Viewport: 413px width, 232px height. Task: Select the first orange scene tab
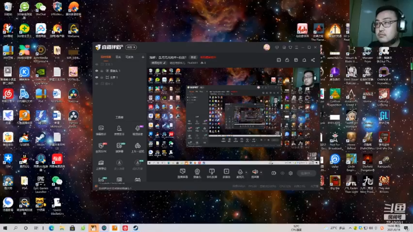click(106, 57)
